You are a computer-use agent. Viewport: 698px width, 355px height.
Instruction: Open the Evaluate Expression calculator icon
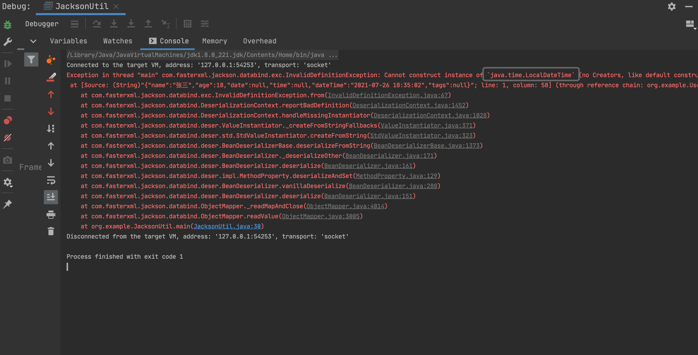point(188,24)
